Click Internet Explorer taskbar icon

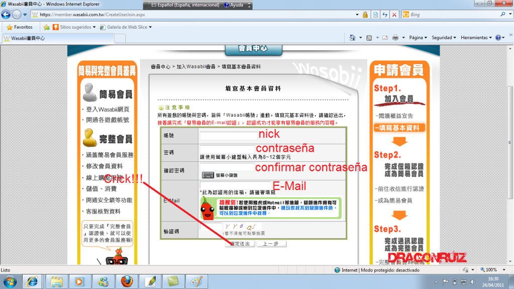[32, 282]
